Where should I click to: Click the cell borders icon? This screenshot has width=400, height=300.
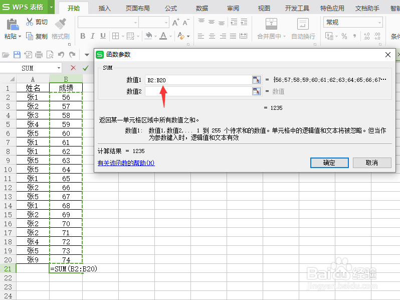[x=116, y=36]
